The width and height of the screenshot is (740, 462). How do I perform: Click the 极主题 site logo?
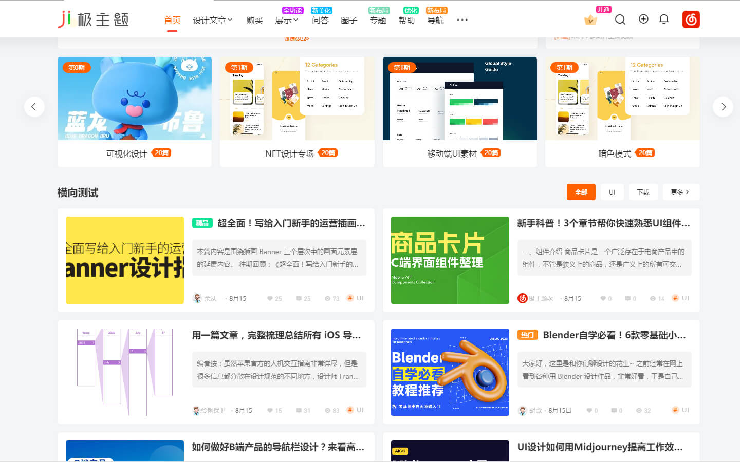[x=93, y=20]
